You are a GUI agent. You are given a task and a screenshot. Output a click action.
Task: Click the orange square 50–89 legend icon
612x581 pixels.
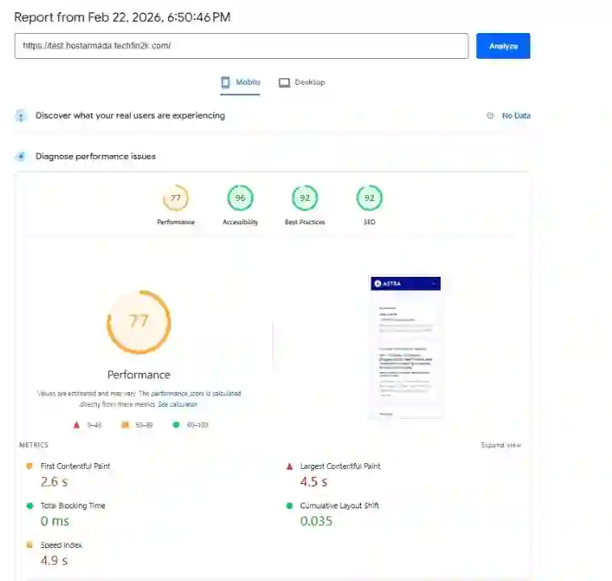[125, 425]
